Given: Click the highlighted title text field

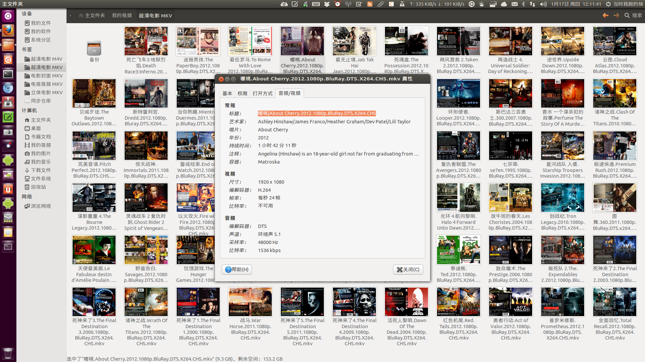Looking at the screenshot, I should tap(317, 113).
